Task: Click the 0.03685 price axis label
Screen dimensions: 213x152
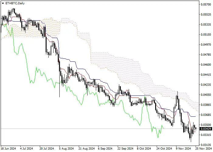Action: pyautogui.click(x=206, y=115)
